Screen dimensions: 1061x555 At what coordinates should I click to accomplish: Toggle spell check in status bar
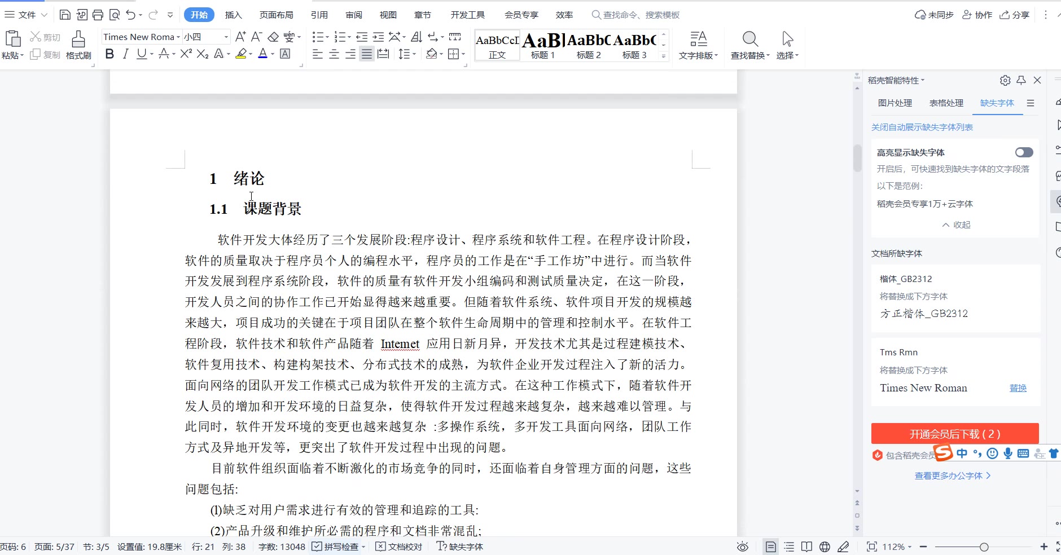click(337, 547)
